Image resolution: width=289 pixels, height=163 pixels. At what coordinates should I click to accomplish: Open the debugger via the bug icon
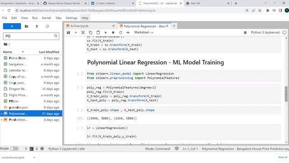point(245,33)
